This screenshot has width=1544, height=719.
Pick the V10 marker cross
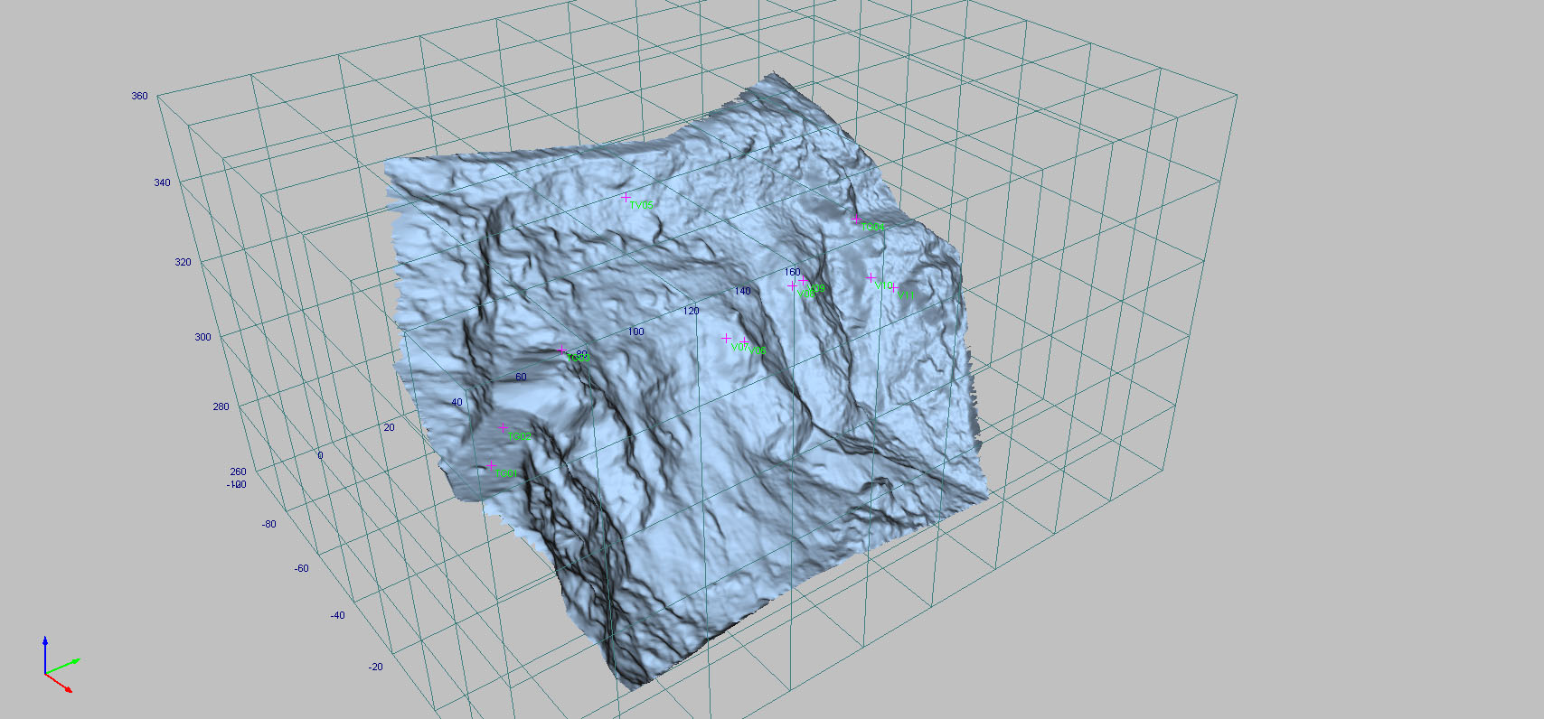coord(871,278)
